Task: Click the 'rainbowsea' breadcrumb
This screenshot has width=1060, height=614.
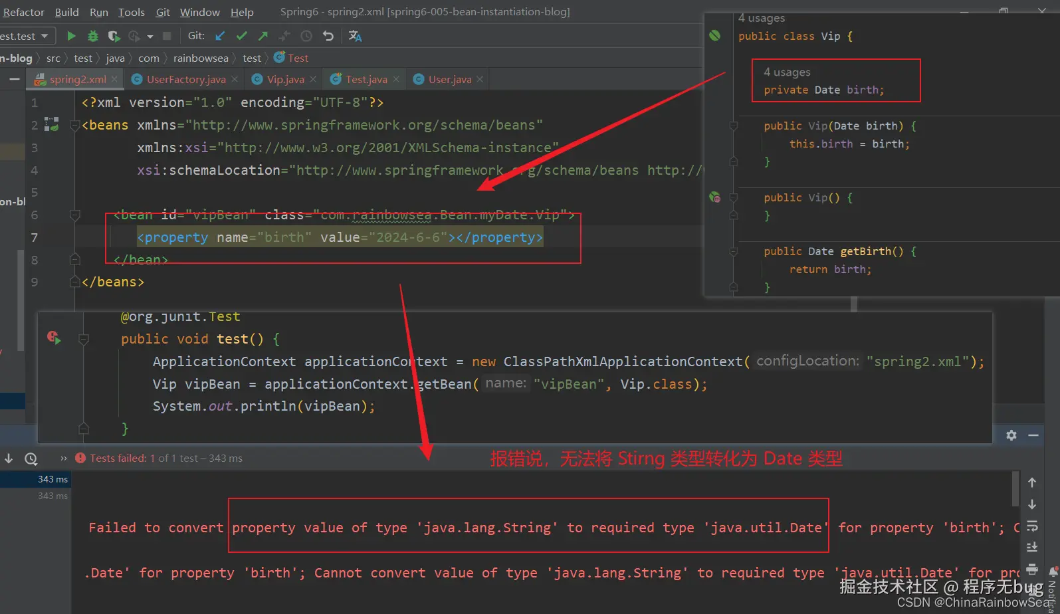Action: [201, 58]
